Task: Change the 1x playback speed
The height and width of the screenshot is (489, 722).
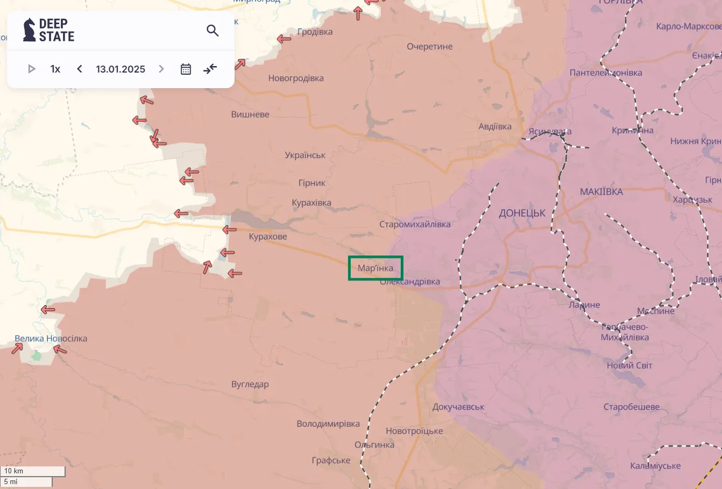Action: pos(55,69)
